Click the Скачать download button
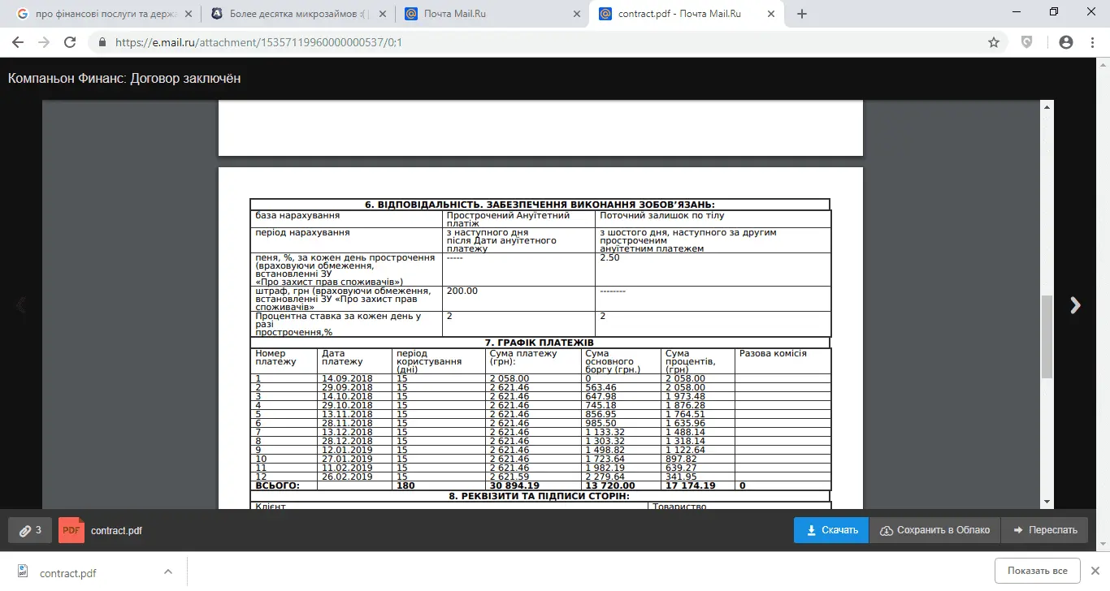 pos(831,530)
